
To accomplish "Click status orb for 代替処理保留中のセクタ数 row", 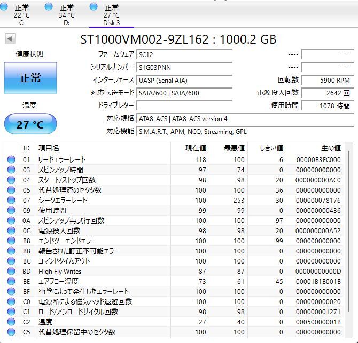I will (x=11, y=332).
